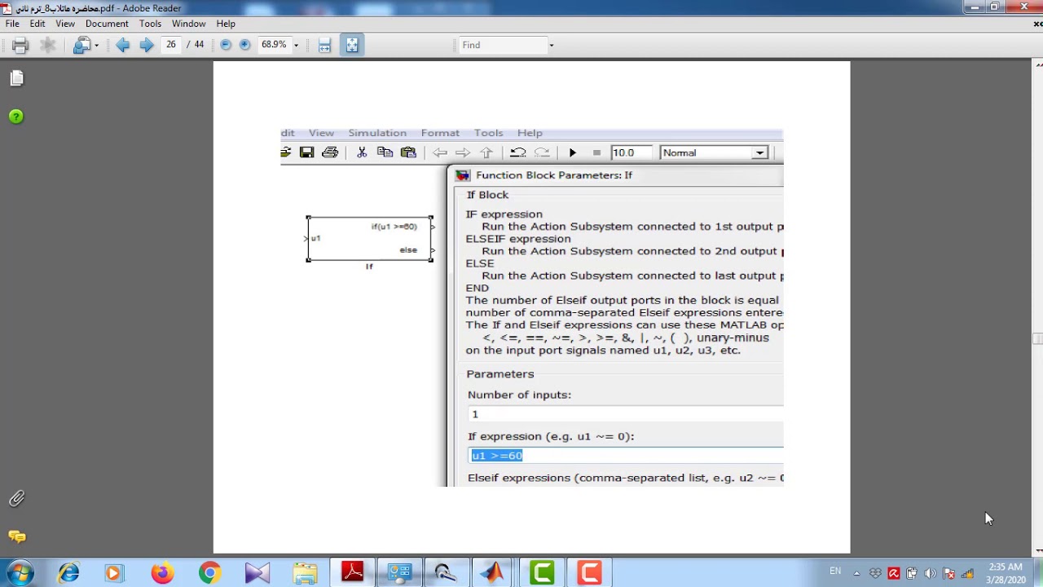Open the File menu in Adobe Reader
This screenshot has height=587, width=1043.
pos(12,24)
